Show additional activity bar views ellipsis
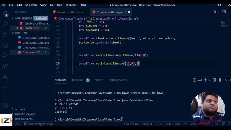The height and width of the screenshot is (130, 231). [x=5, y=87]
